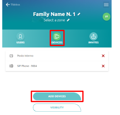Click the green swap arrows button
The width and height of the screenshot is (120, 115).
coord(106,17)
